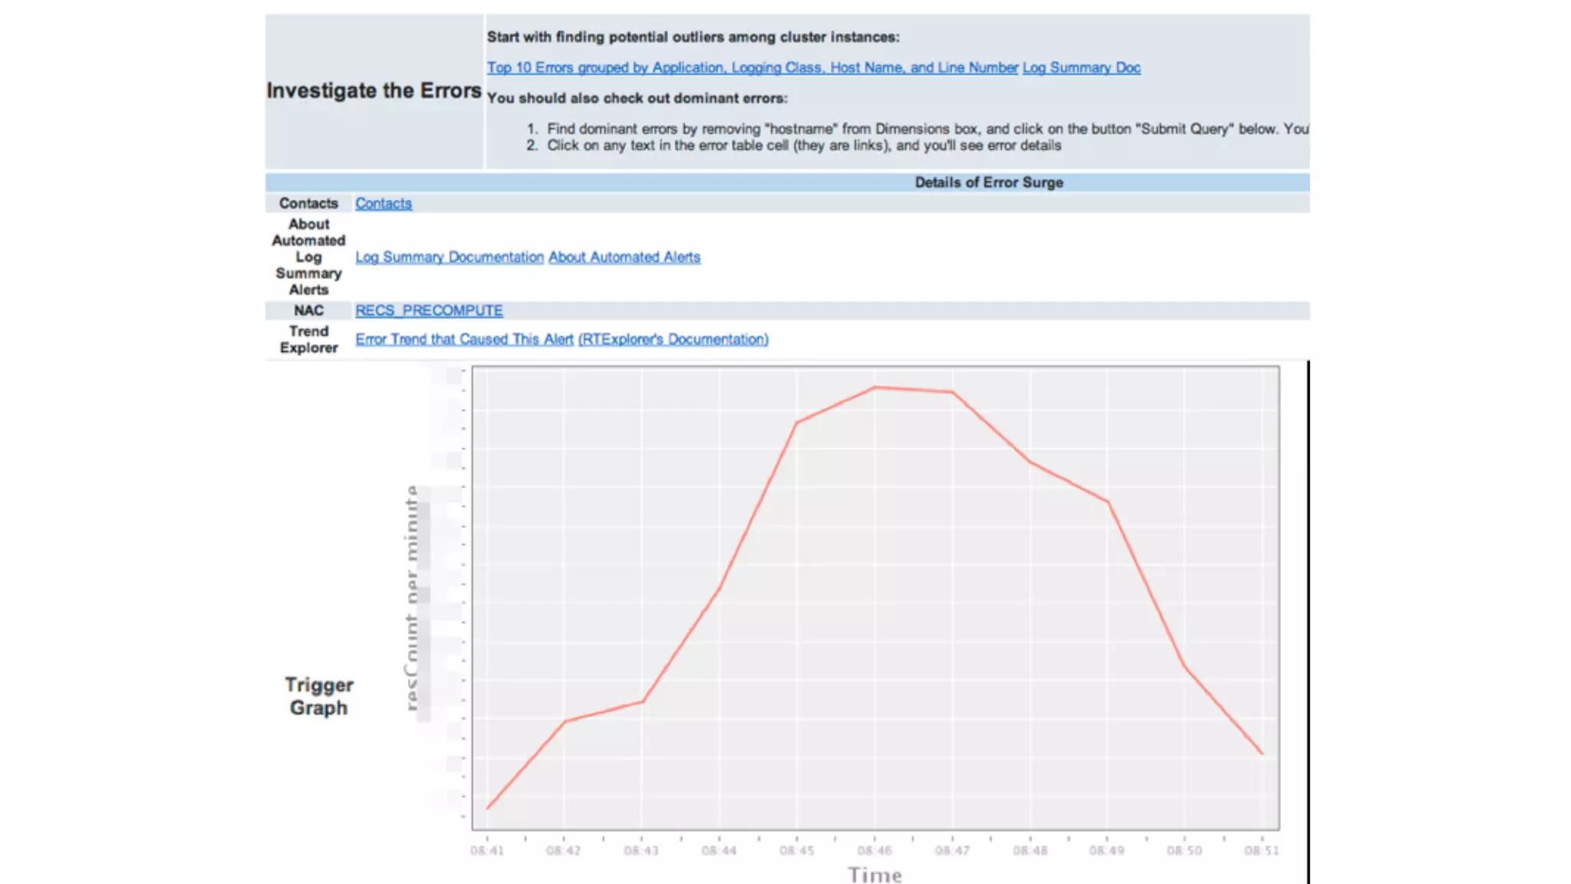Open the Log Summary Doc link
The width and height of the screenshot is (1571, 884).
pyautogui.click(x=1081, y=68)
